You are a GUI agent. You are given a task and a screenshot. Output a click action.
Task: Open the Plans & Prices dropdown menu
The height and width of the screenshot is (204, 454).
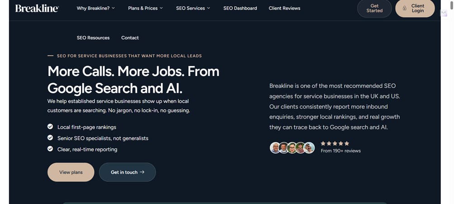(146, 8)
